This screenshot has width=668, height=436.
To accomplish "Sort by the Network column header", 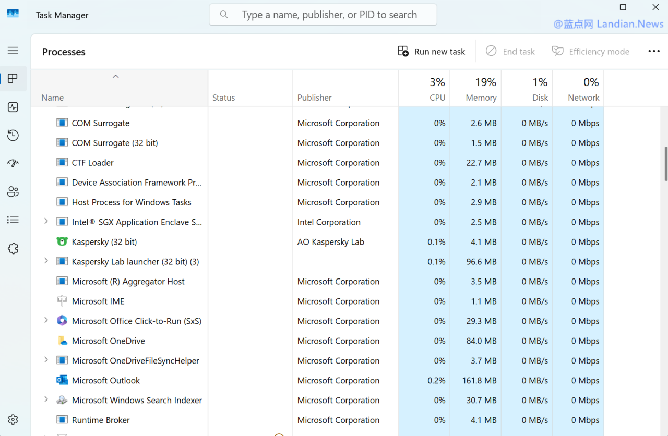I will click(x=578, y=88).
